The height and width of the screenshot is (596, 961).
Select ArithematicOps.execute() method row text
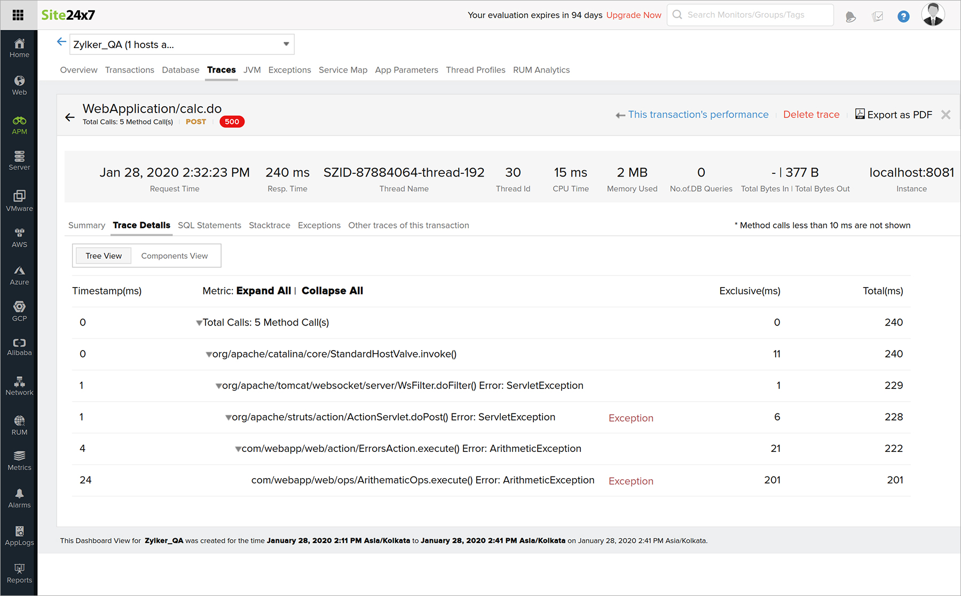pos(423,480)
